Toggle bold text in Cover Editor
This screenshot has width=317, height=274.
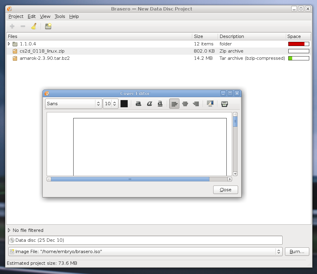(138, 104)
